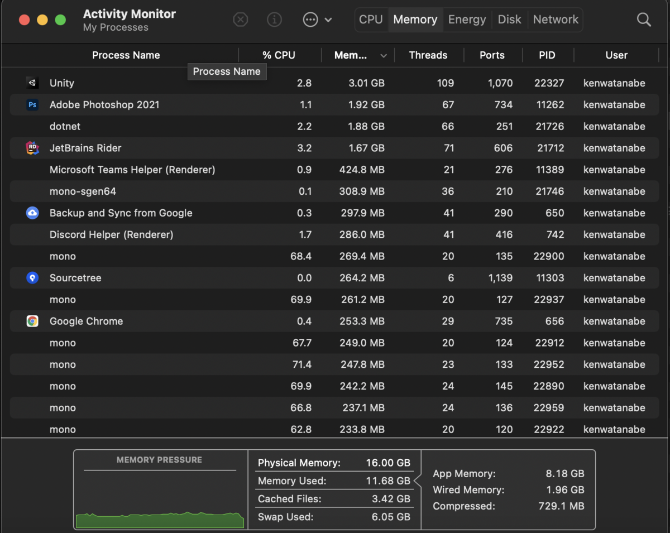
Task: Select the Memory tab
Action: coord(415,20)
